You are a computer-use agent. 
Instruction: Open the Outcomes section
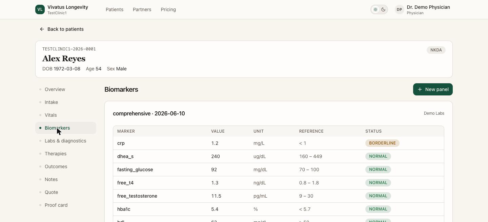click(x=66, y=166)
